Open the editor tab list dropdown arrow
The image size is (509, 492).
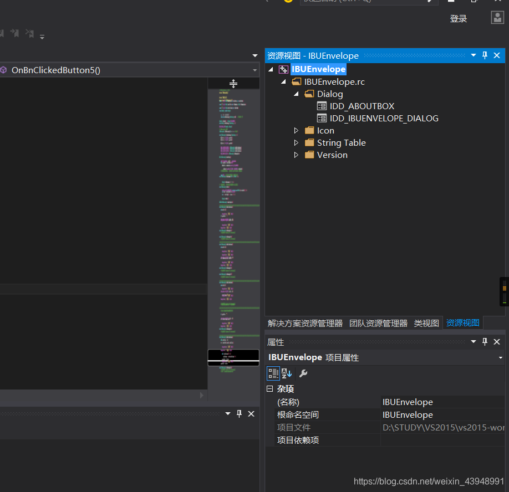[x=255, y=56]
